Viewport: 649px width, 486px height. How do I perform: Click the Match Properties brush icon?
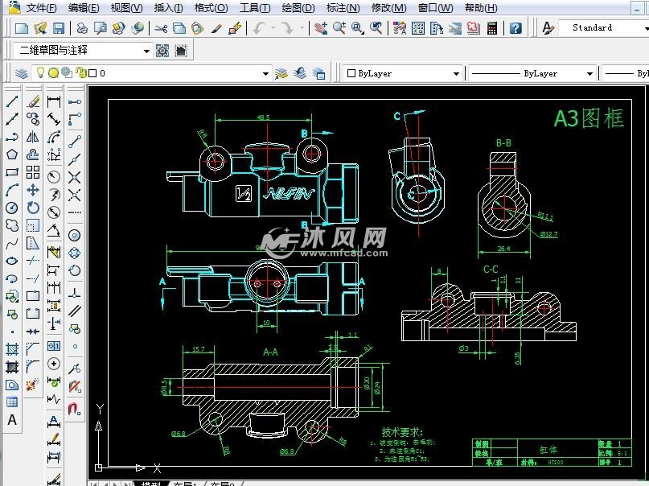pyautogui.click(x=216, y=28)
